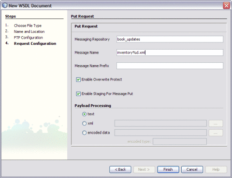
Task: Click the xml payload text field
Action: click(160, 123)
